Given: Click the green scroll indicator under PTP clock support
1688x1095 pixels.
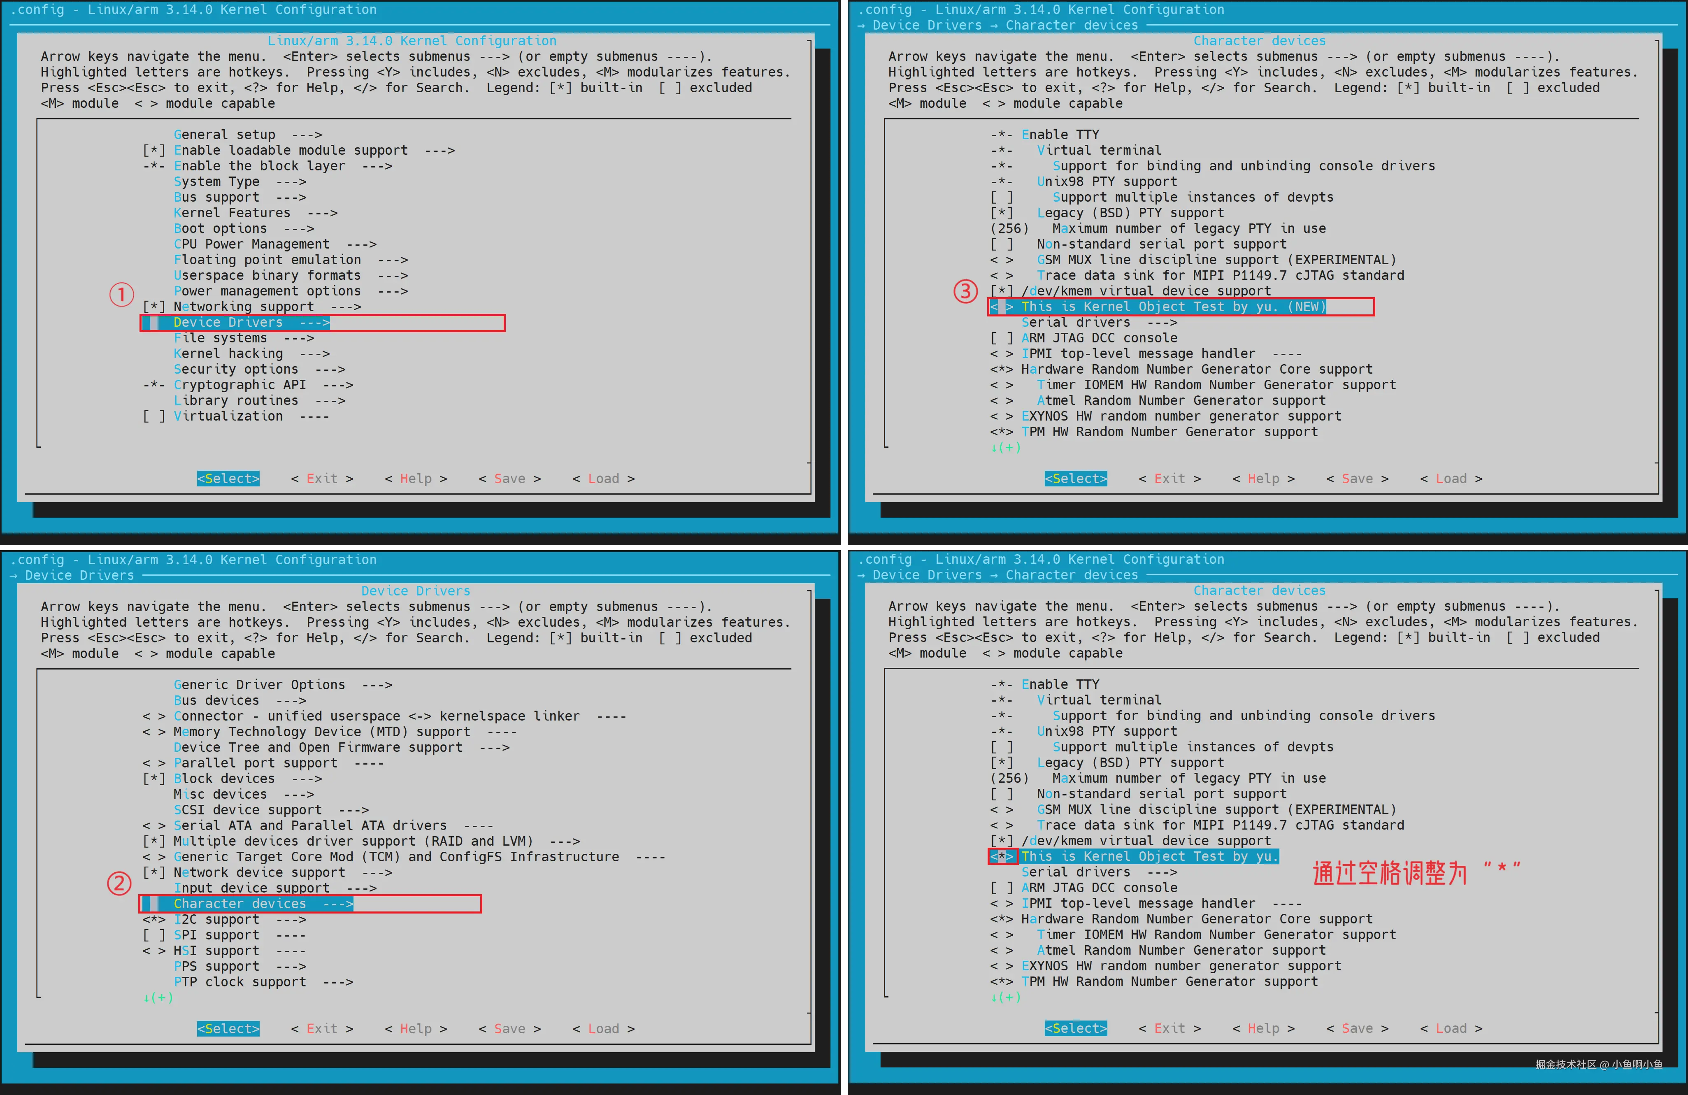Looking at the screenshot, I should click(x=158, y=998).
